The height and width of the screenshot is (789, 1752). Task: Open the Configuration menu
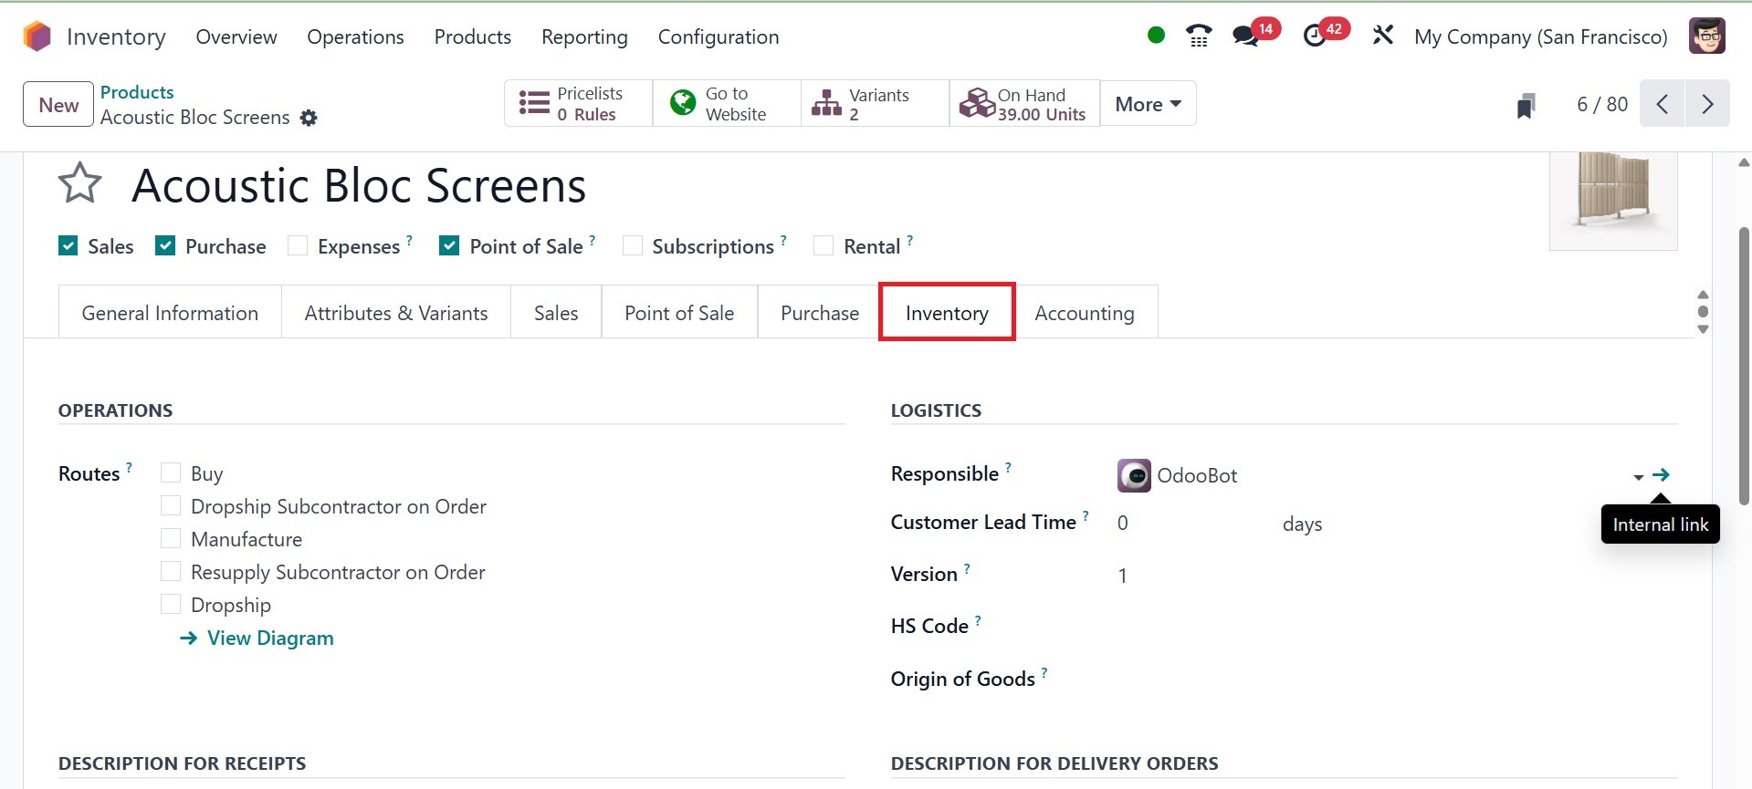coord(718,36)
